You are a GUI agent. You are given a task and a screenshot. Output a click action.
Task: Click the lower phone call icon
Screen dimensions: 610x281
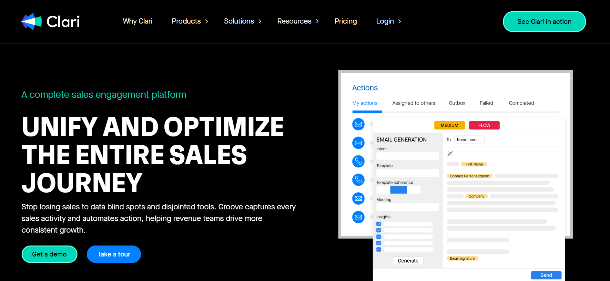coord(358,180)
